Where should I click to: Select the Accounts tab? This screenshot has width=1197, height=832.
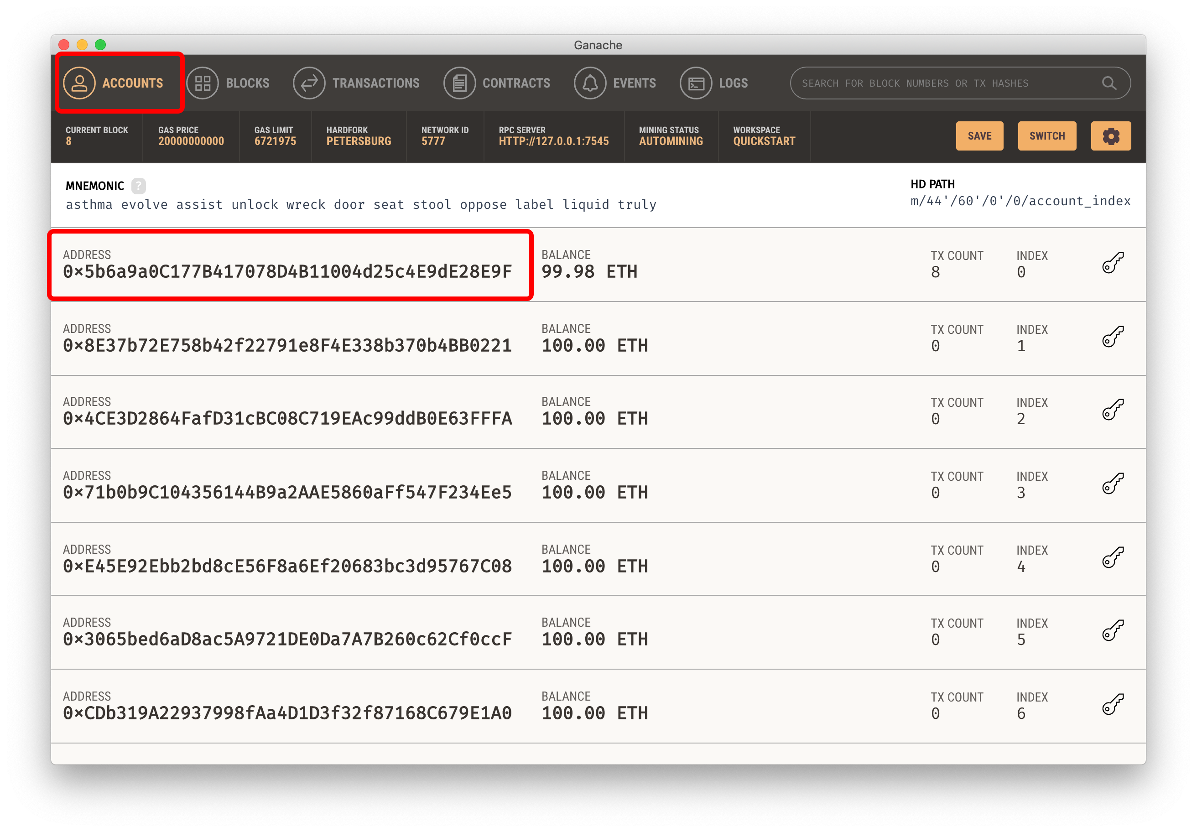tap(114, 83)
